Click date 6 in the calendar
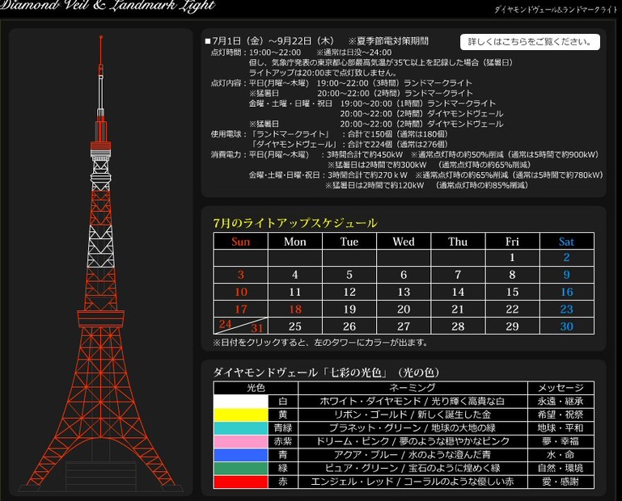 tap(404, 275)
